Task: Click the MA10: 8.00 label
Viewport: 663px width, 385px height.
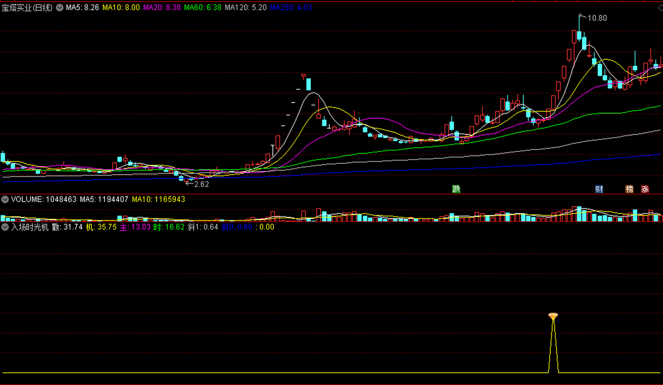Action: tap(121, 8)
